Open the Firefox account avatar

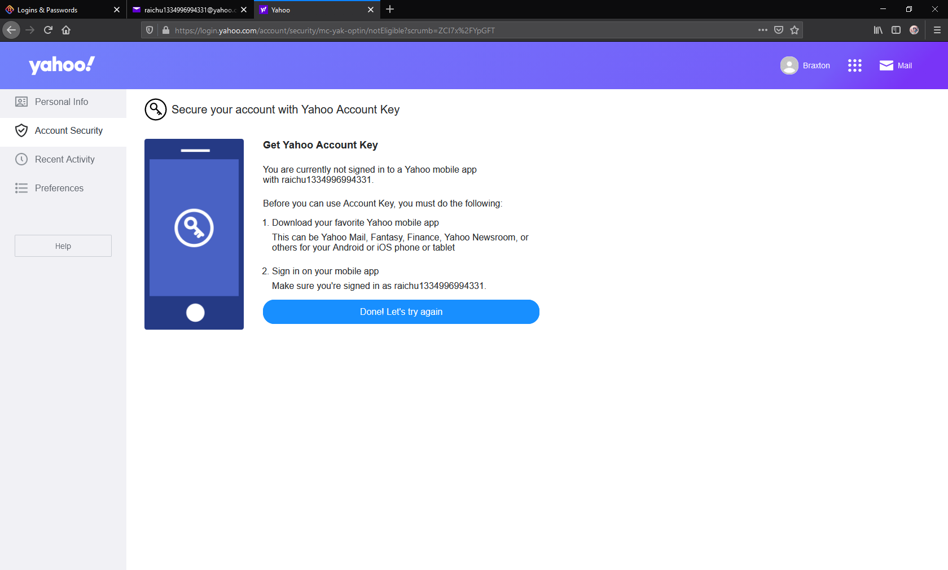pos(914,30)
